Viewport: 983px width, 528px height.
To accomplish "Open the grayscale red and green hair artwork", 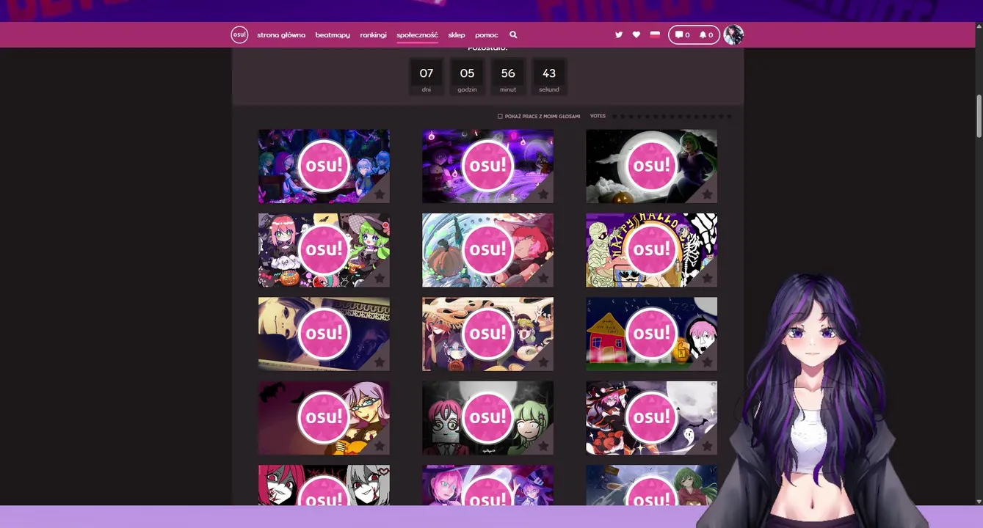I will [487, 417].
